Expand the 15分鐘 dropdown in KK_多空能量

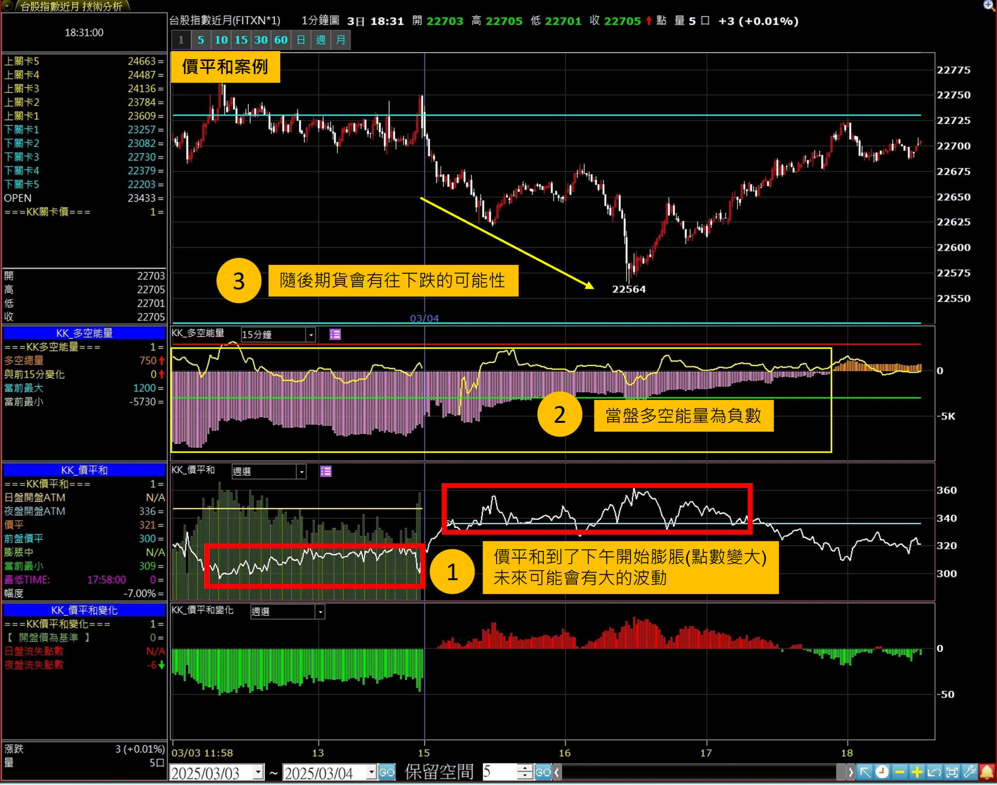[311, 335]
